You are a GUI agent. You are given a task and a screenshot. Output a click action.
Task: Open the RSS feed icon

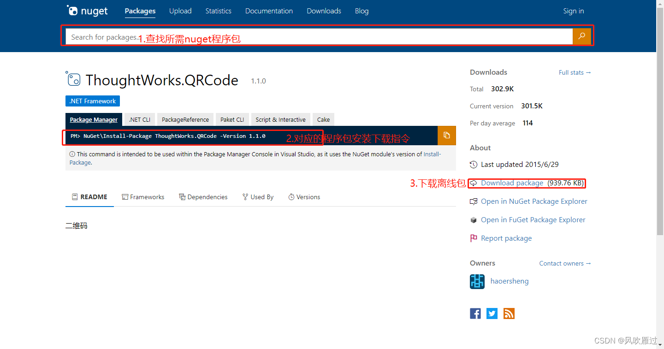click(509, 313)
